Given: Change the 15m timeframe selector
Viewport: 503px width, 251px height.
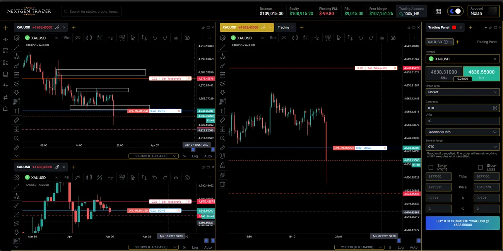Looking at the screenshot, I should [x=67, y=38].
